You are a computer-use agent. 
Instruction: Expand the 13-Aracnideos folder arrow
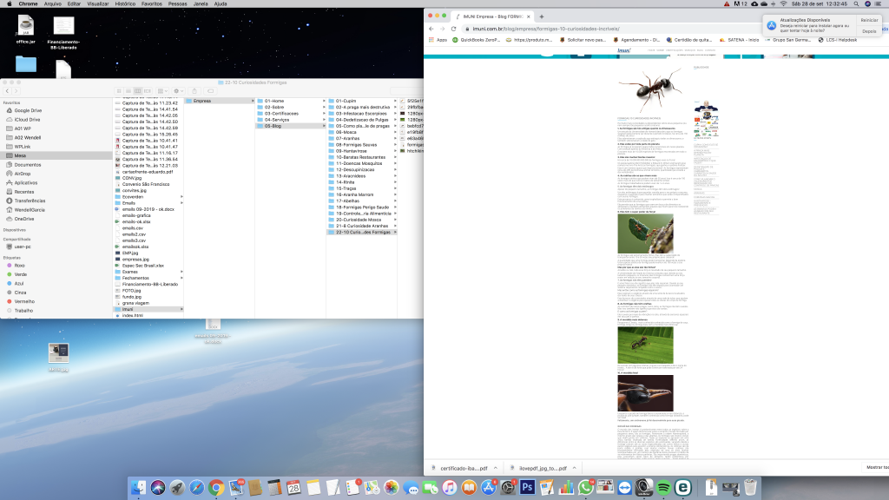395,175
